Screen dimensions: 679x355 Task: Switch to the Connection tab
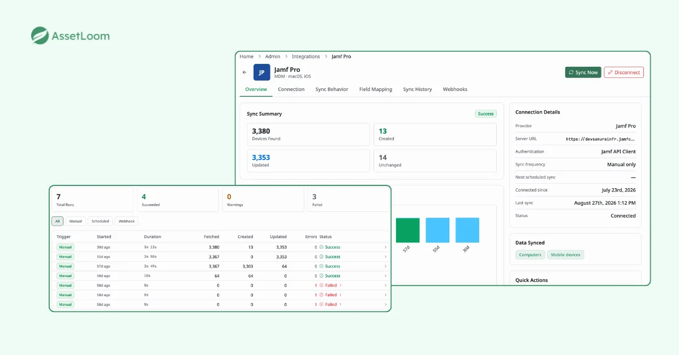[291, 89]
